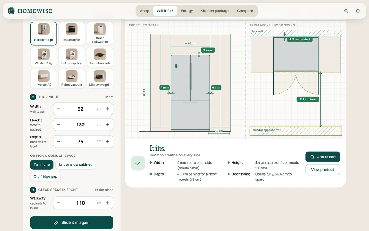Click the Slide it in again button

(x=72, y=222)
